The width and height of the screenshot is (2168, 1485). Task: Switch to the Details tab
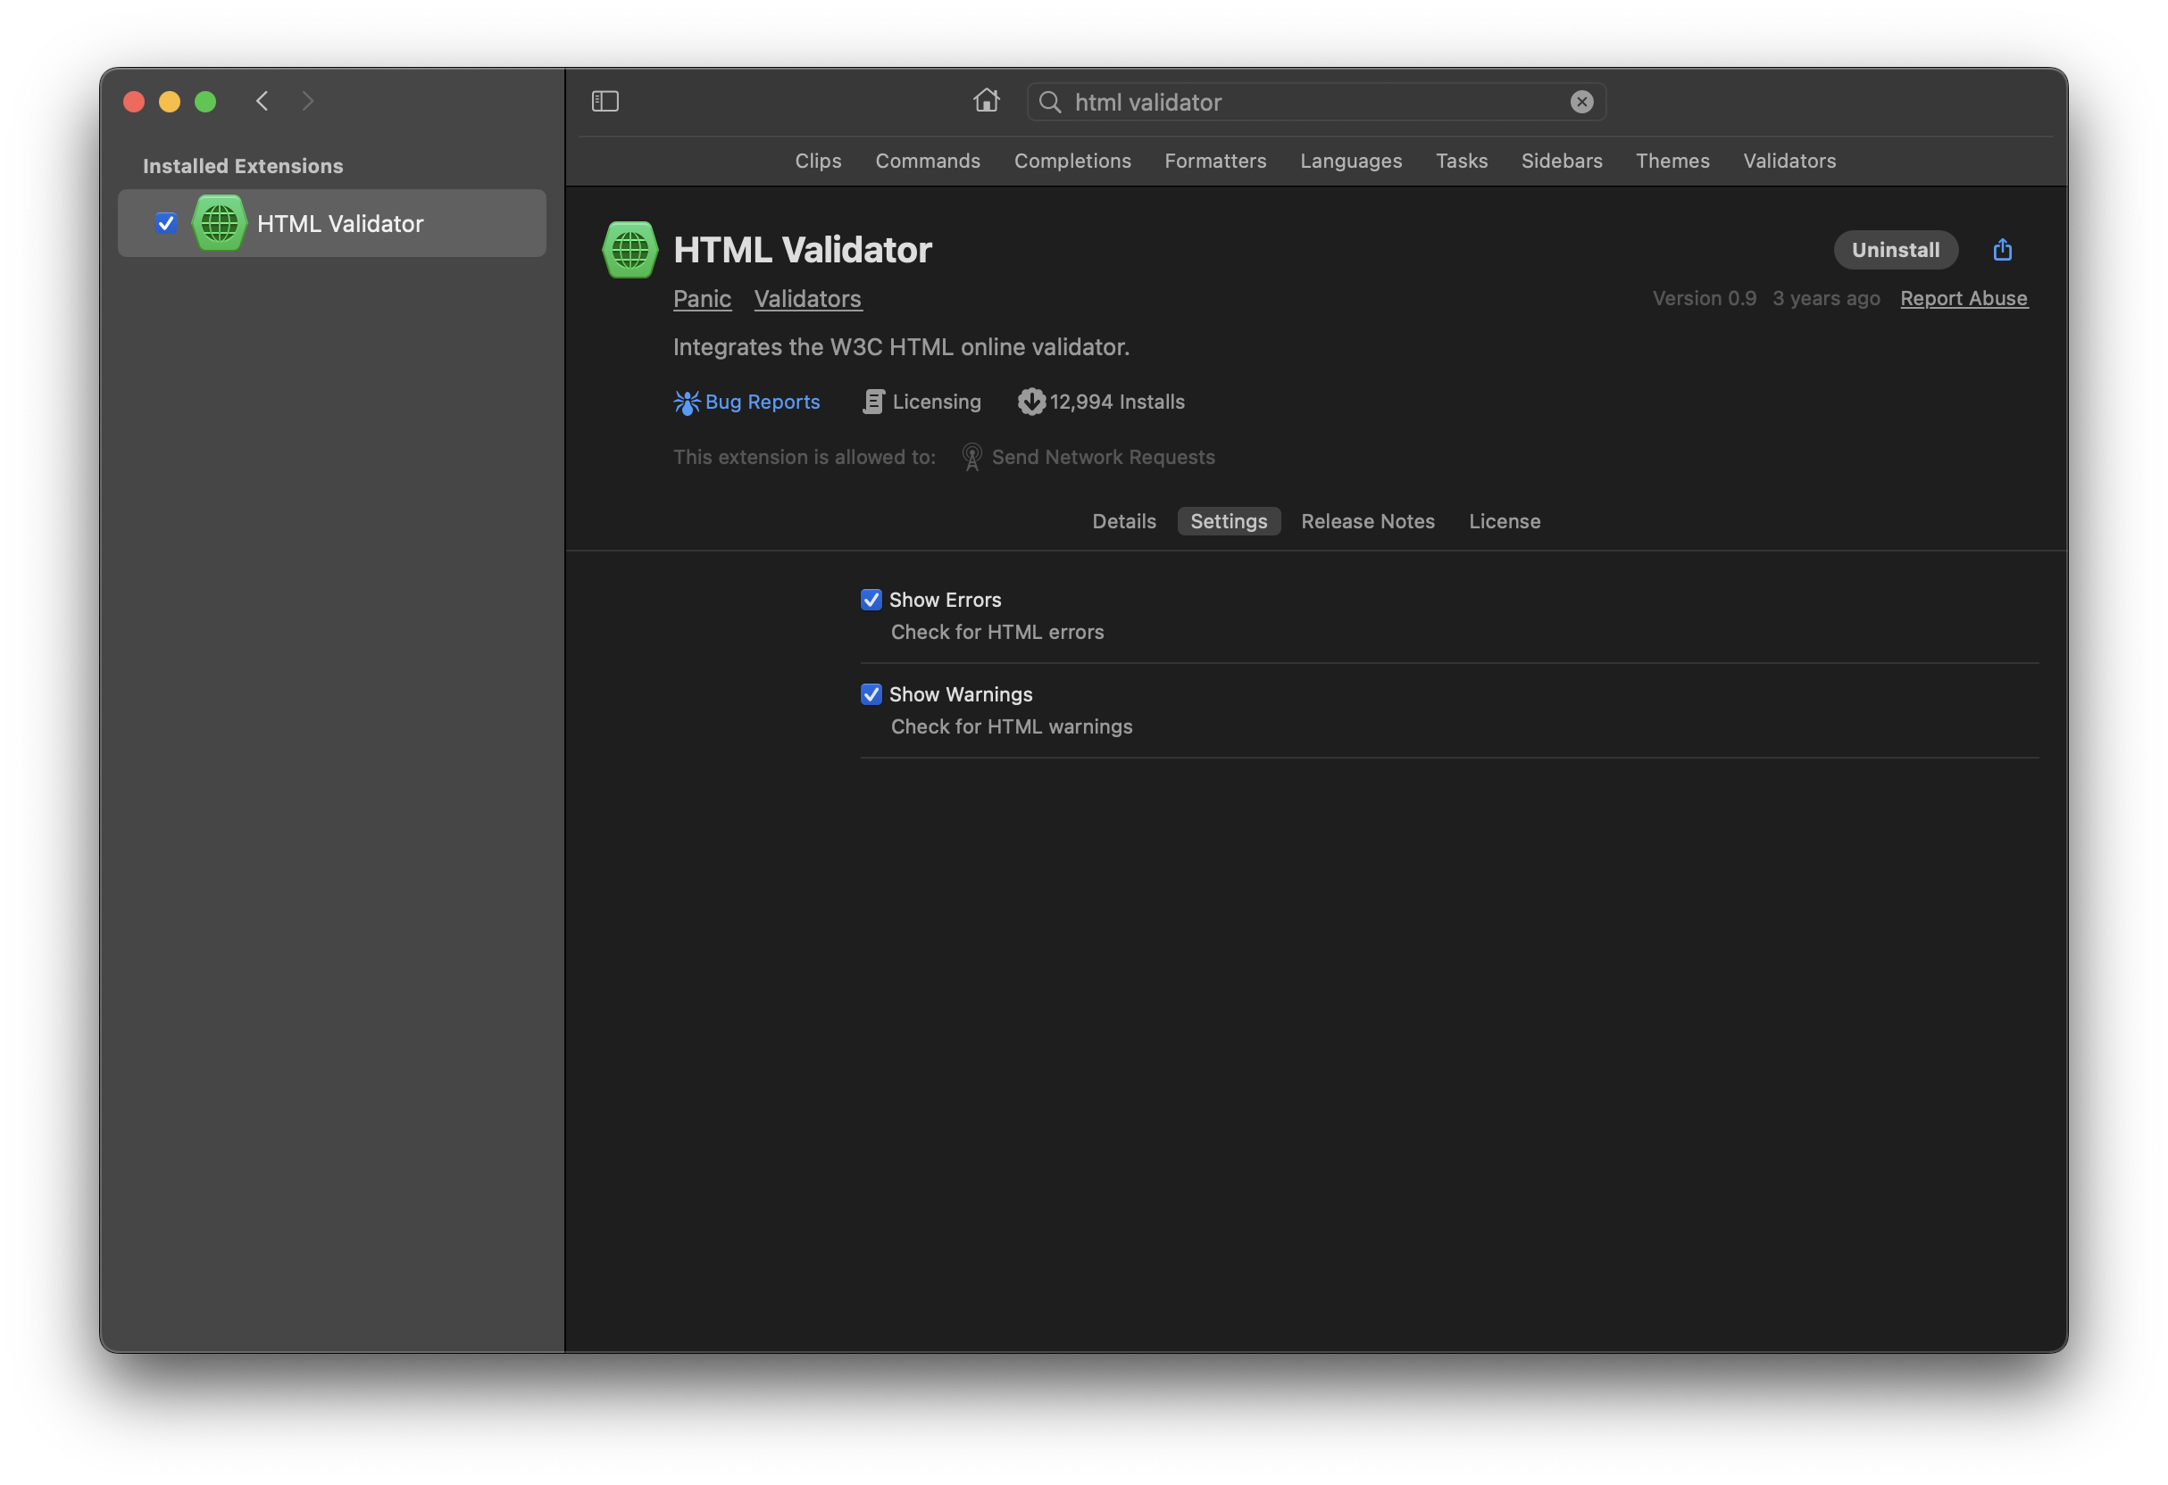pyautogui.click(x=1123, y=521)
